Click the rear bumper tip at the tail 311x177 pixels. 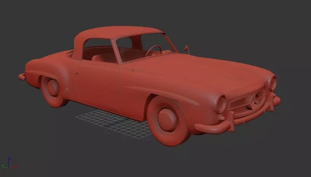tap(22, 77)
